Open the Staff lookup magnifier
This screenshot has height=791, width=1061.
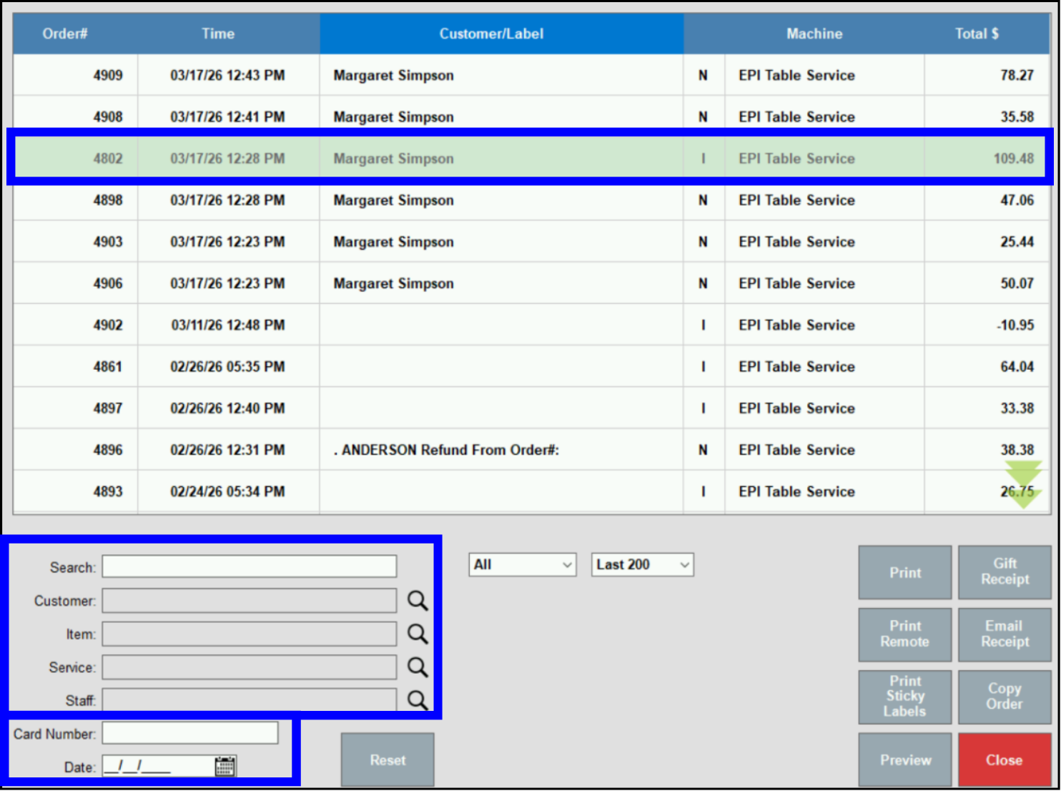pos(418,701)
